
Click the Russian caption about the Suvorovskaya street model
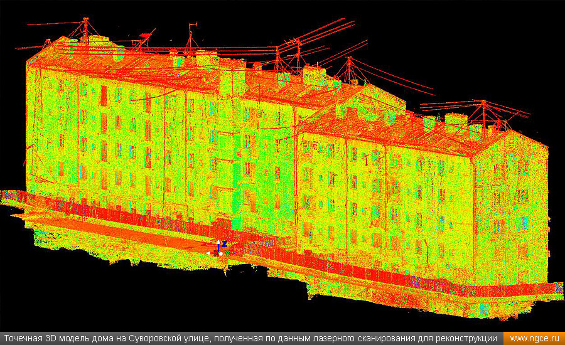[250, 339]
